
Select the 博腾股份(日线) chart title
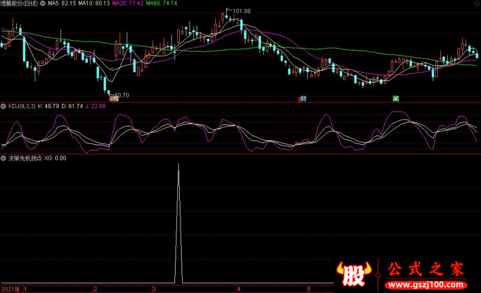click(19, 4)
